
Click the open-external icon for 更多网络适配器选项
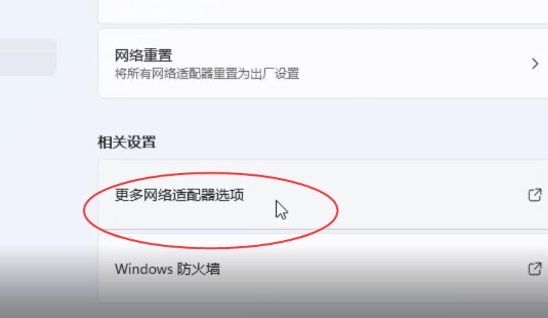(x=535, y=195)
